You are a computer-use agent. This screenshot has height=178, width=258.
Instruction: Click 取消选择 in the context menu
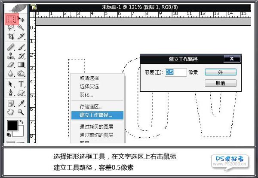point(89,78)
